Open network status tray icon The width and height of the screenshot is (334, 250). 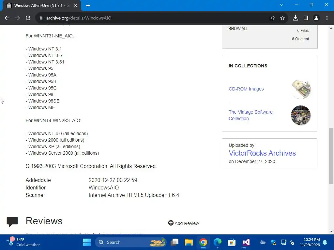click(x=283, y=242)
